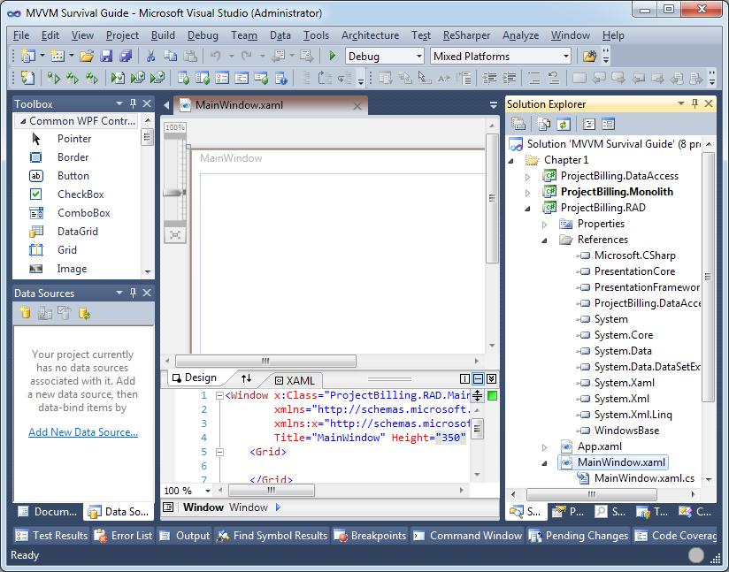
Task: Start debugging with the green play icon
Action: (x=332, y=57)
